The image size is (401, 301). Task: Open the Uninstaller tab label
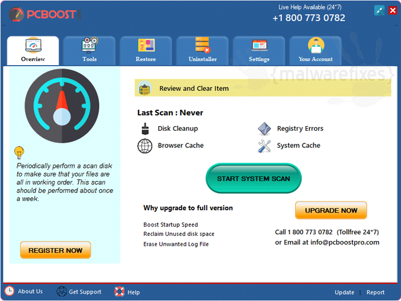(203, 59)
